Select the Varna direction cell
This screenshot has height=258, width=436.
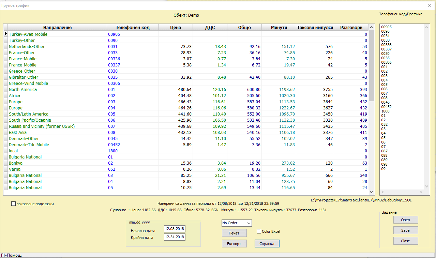tap(57, 169)
